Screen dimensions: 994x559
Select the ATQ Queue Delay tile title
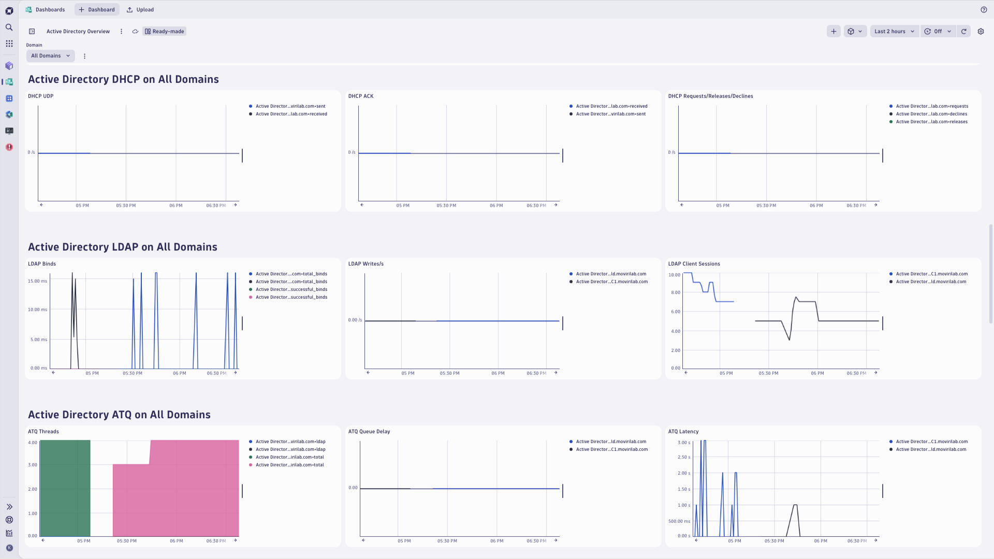[x=369, y=432]
